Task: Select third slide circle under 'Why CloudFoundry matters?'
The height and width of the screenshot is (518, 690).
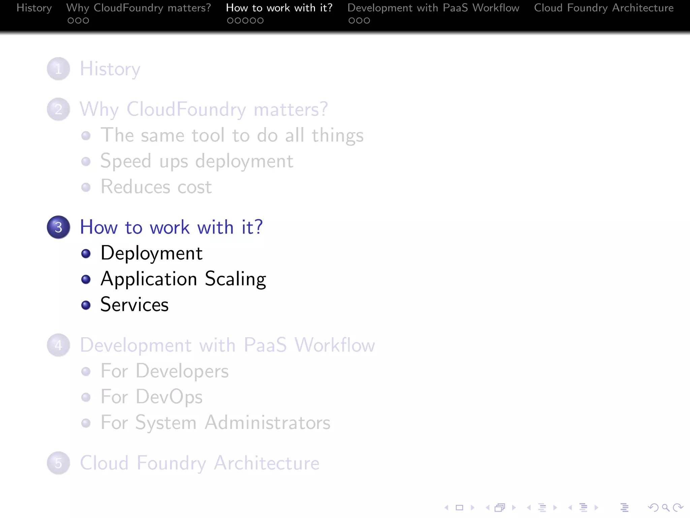Action: click(86, 21)
